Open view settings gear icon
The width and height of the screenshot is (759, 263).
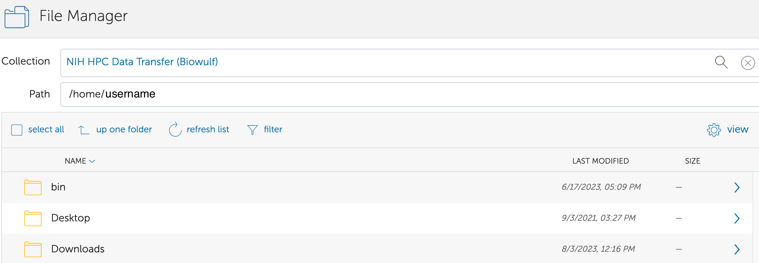pyautogui.click(x=714, y=130)
